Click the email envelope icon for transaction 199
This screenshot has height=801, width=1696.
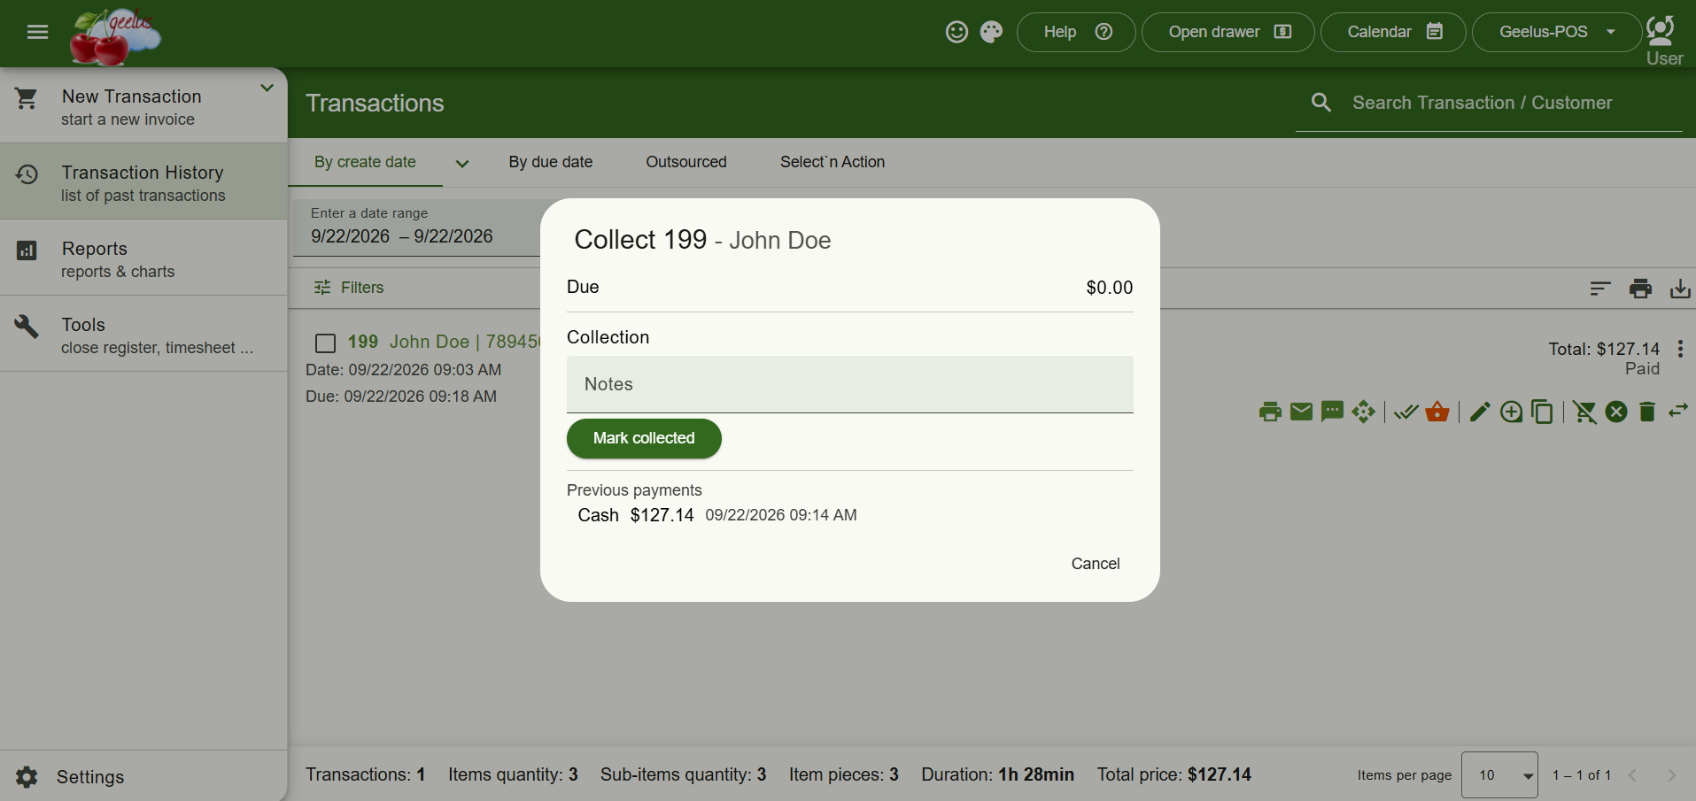(x=1301, y=412)
